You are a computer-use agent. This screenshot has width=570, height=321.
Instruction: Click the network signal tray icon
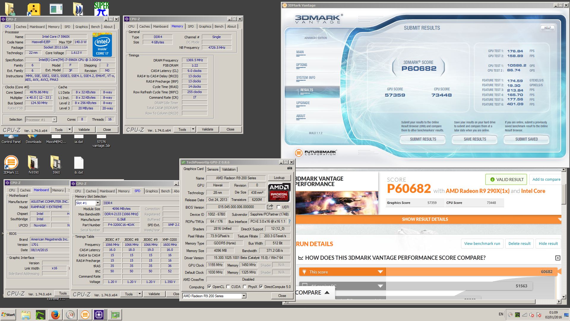[525, 315]
